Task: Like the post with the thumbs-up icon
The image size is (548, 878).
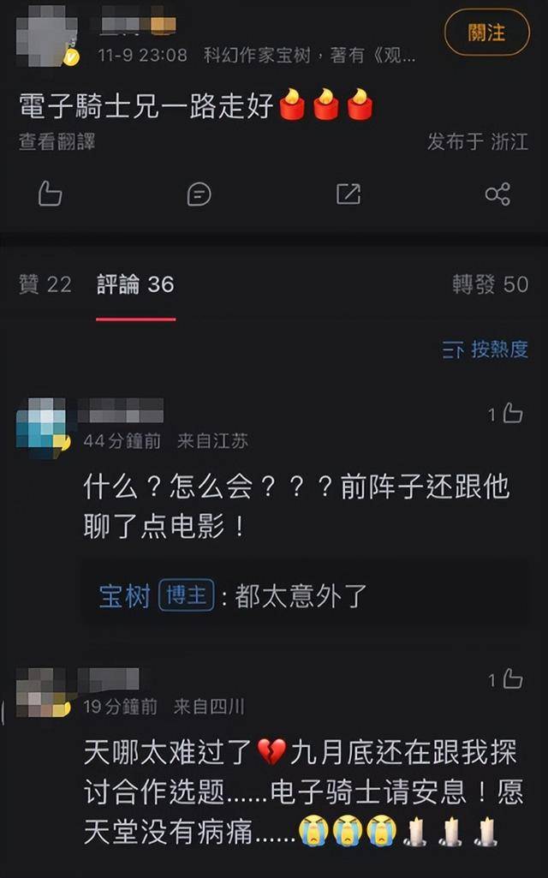Action: click(x=50, y=194)
